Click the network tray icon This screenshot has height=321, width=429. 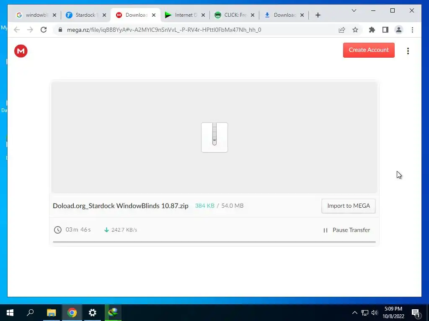(365, 313)
